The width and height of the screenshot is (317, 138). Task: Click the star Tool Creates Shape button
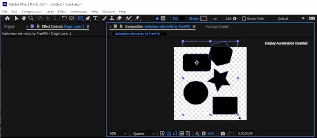157,19
